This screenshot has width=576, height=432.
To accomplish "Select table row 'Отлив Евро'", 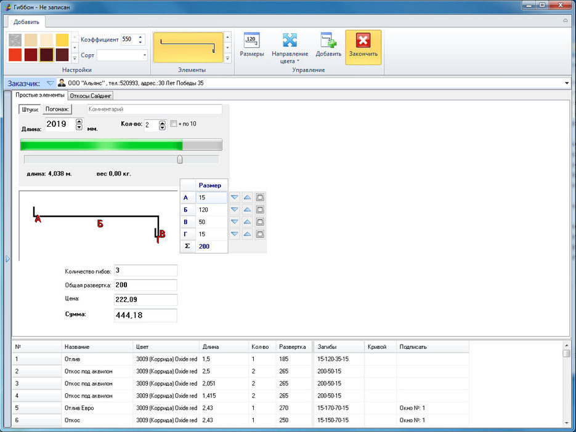I will (240, 408).
